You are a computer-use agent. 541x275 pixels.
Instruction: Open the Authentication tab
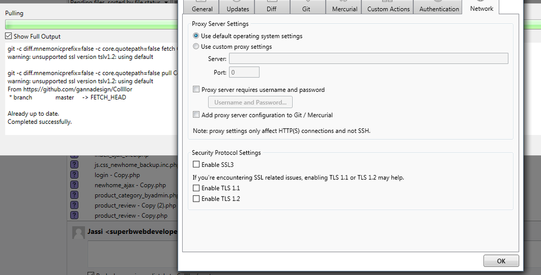439,8
